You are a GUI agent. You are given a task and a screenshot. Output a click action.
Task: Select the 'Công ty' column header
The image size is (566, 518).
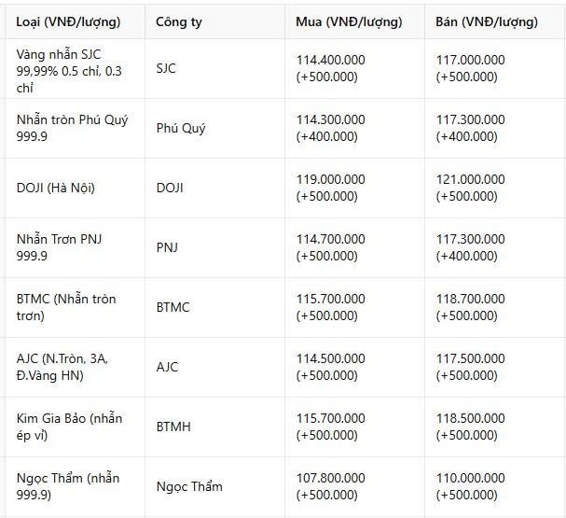(179, 22)
